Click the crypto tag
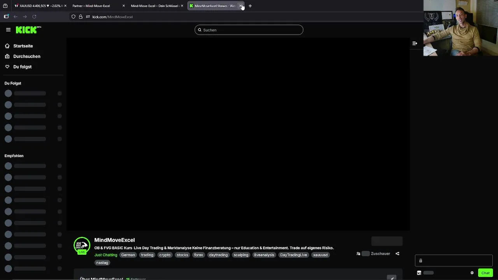Screen dimensions: 498x280 coord(165,255)
